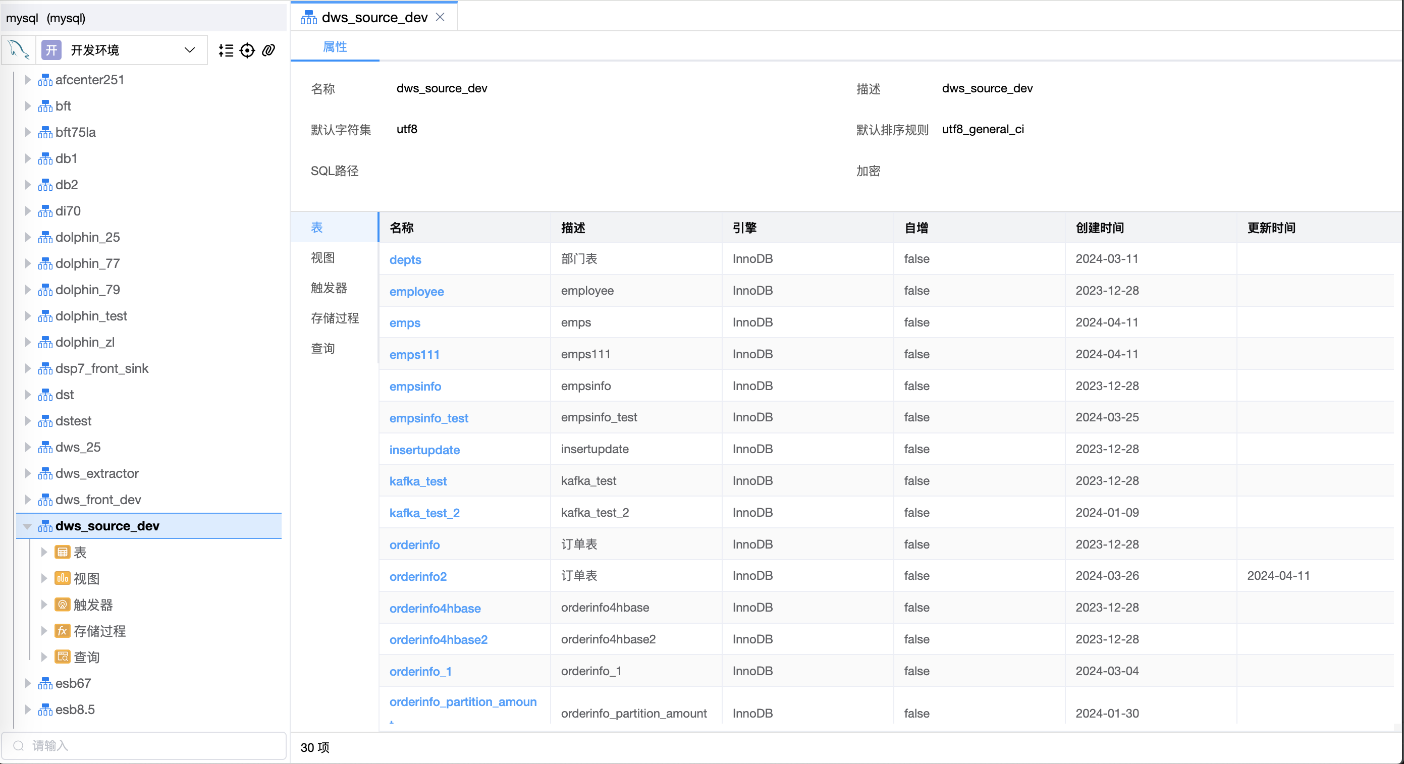Click the employee table link
This screenshot has height=764, width=1404.
[417, 290]
